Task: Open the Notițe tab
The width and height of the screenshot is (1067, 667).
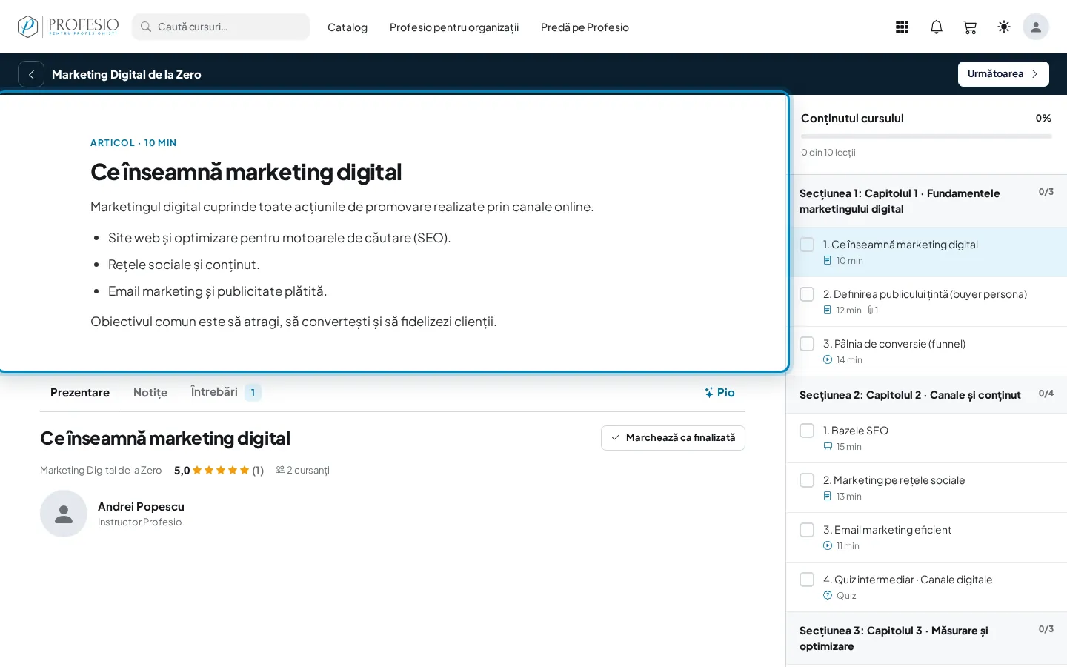Action: click(x=150, y=393)
